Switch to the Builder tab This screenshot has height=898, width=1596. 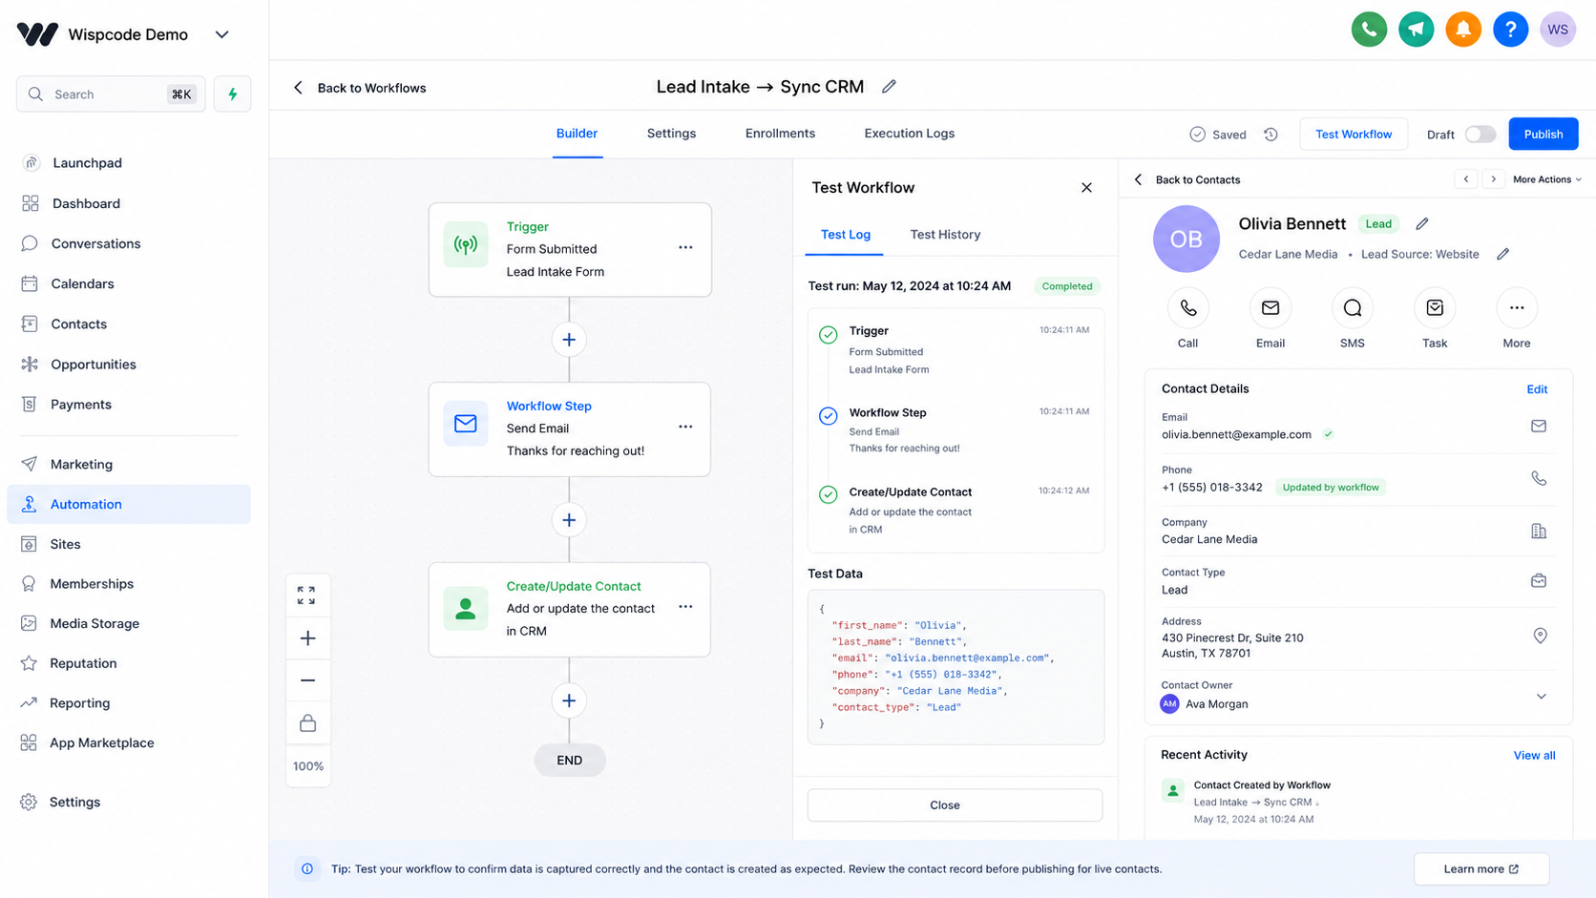tap(577, 134)
